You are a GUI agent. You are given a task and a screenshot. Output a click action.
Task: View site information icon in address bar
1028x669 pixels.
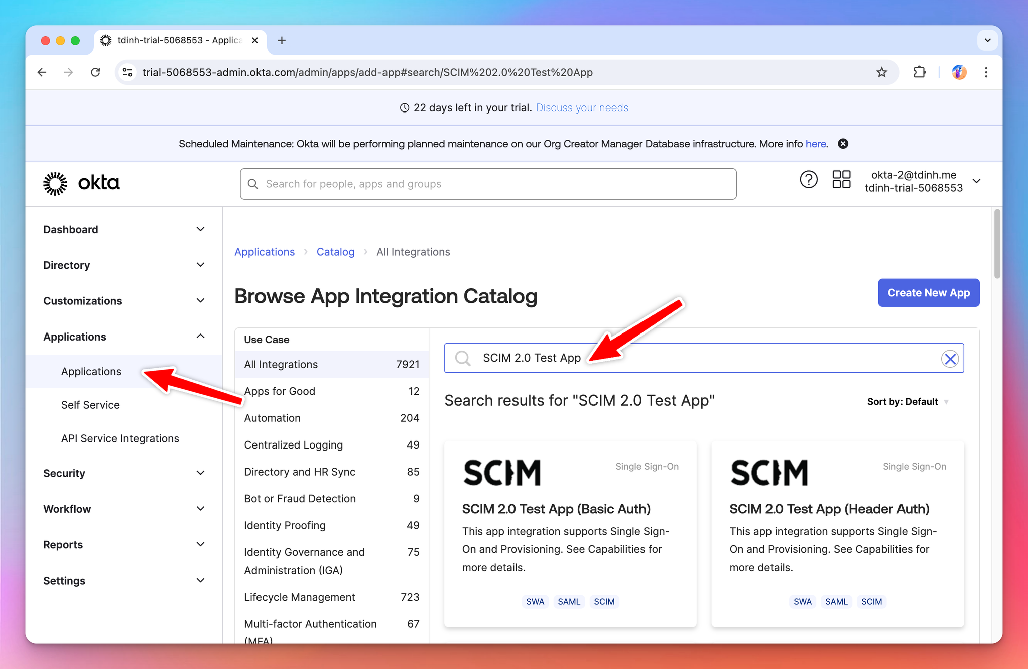point(127,72)
